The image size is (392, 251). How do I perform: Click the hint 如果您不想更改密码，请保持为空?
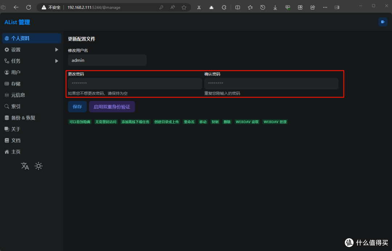click(98, 93)
